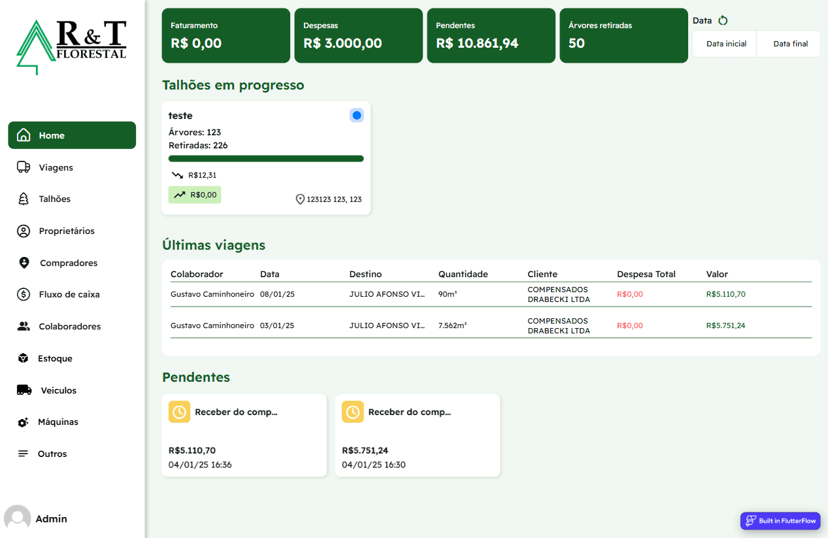Click the upward trend icon beside R$0,00
Image resolution: width=828 pixels, height=538 pixels.
pos(179,195)
